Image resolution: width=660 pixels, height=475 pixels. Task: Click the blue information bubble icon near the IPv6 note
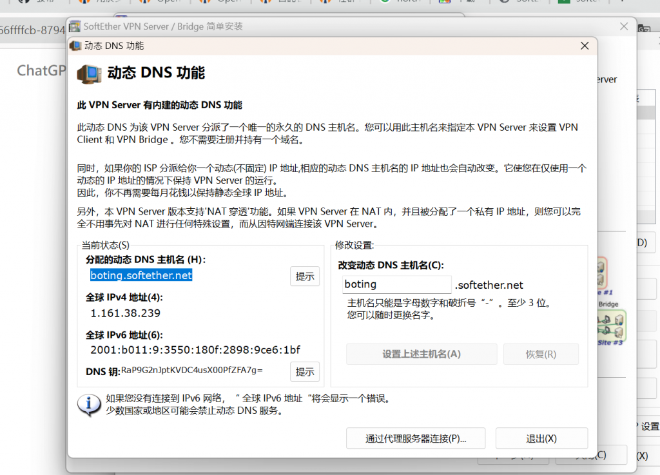coord(89,405)
